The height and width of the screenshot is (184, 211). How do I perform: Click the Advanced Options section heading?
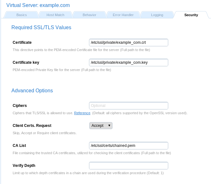click(x=32, y=91)
